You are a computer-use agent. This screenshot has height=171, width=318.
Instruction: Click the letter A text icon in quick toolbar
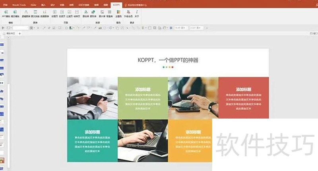[38, 28]
